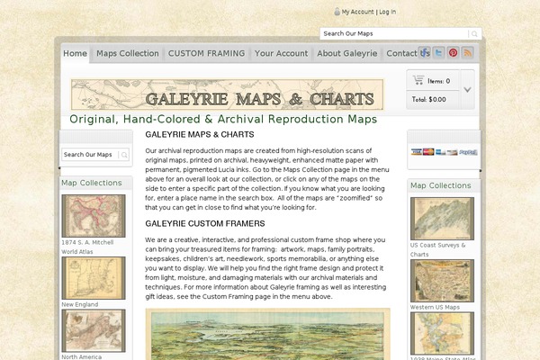Open the US Coast Surveys & Charts link
The width and height of the screenshot is (540, 360).
click(437, 250)
